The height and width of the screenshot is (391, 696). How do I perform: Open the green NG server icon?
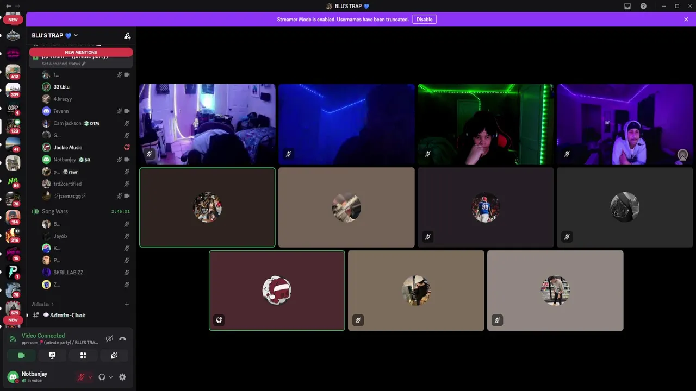click(x=13, y=181)
